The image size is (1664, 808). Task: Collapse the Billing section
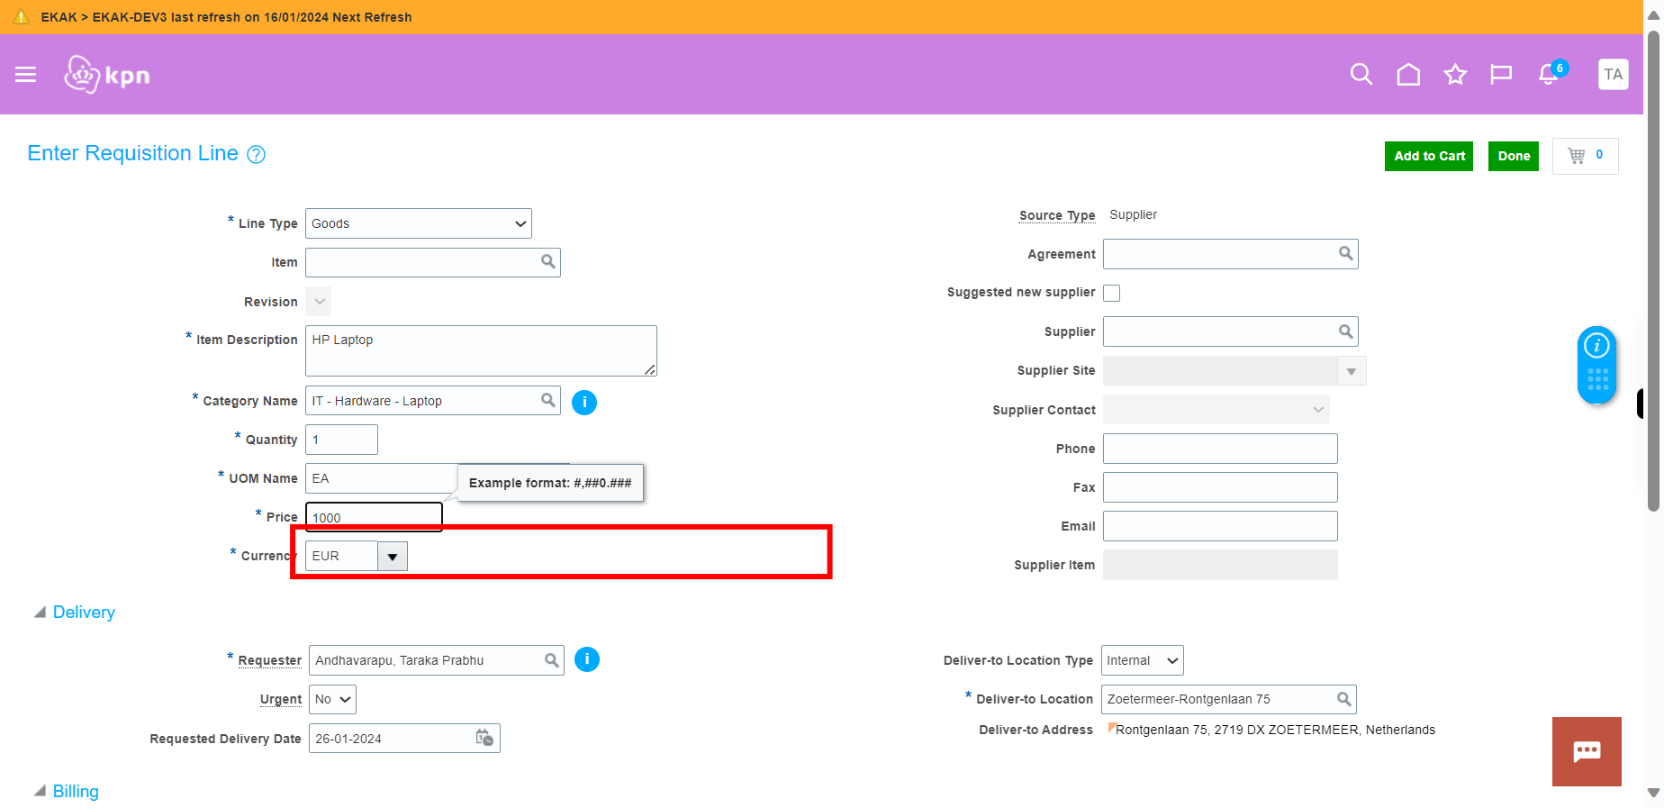pos(40,791)
